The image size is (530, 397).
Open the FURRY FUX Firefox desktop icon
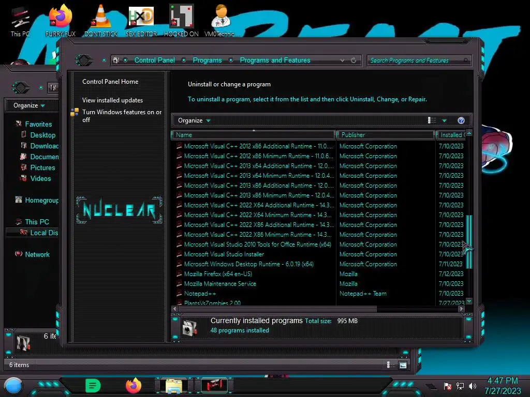click(x=61, y=21)
